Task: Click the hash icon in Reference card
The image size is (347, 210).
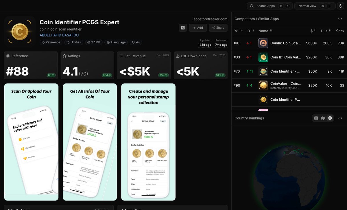Action: (x=8, y=56)
